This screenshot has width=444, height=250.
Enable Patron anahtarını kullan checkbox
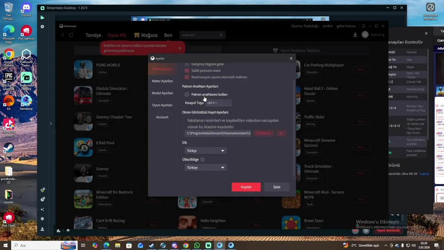tap(187, 94)
